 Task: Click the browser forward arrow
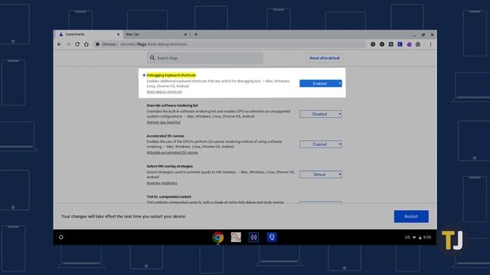[68, 44]
